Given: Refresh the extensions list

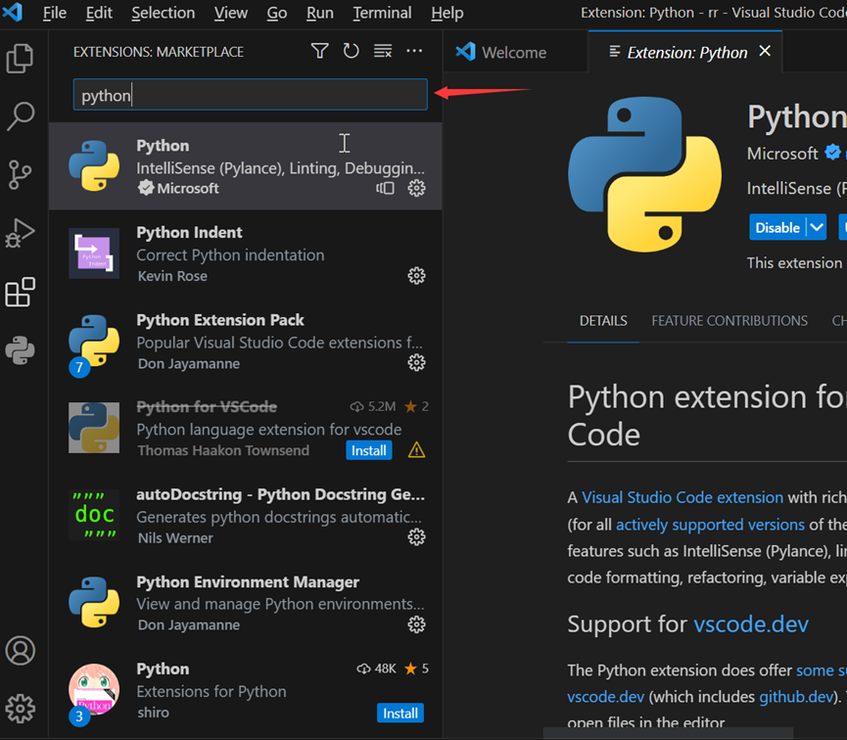Looking at the screenshot, I should (x=352, y=51).
